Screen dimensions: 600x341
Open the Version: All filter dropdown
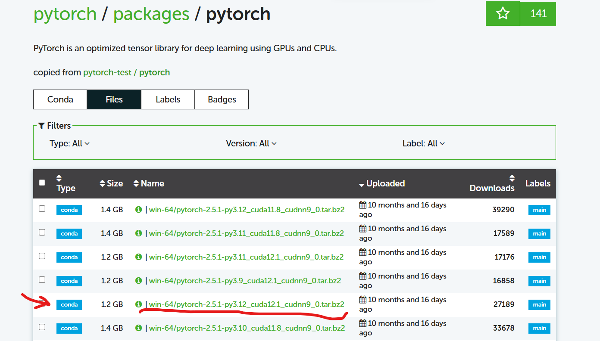click(x=251, y=143)
